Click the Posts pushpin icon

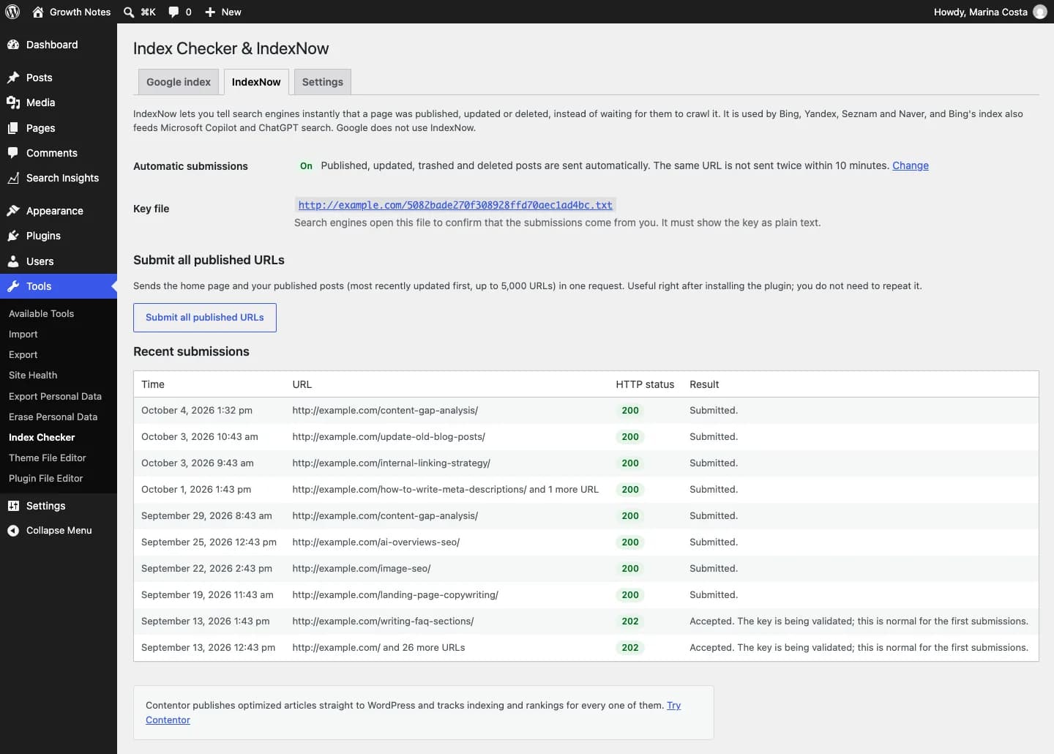(x=13, y=78)
